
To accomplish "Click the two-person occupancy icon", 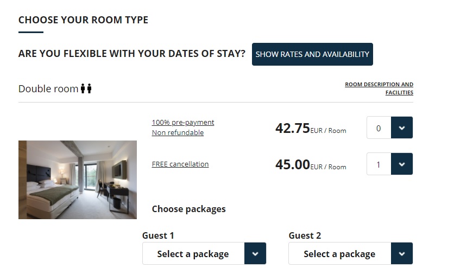I will 86,88.
